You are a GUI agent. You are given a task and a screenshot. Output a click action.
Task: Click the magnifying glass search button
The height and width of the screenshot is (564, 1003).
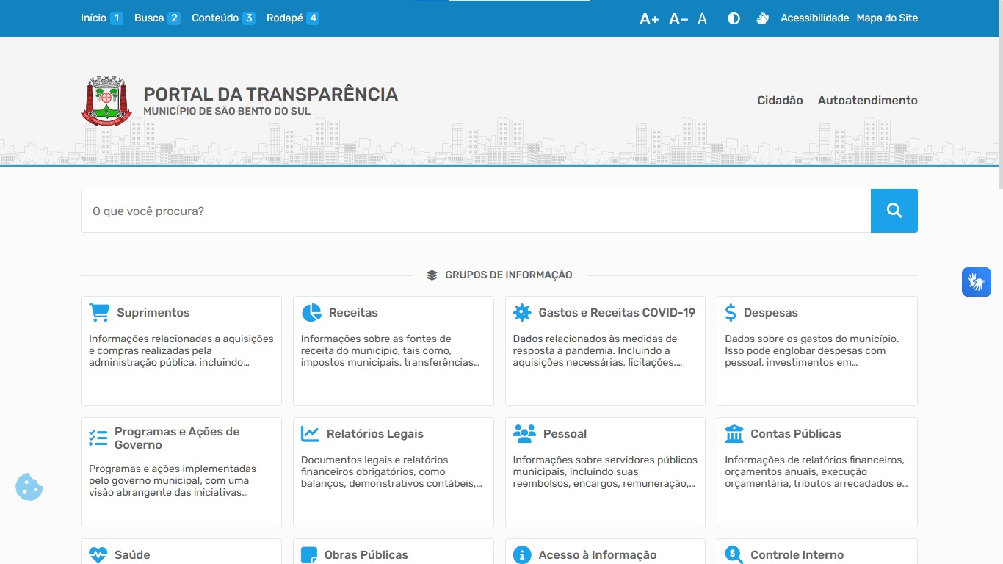(894, 211)
